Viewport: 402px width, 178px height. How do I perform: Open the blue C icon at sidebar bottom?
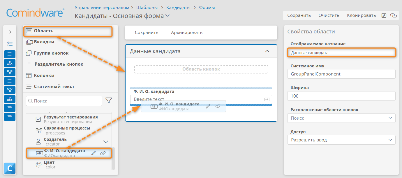click(10, 168)
